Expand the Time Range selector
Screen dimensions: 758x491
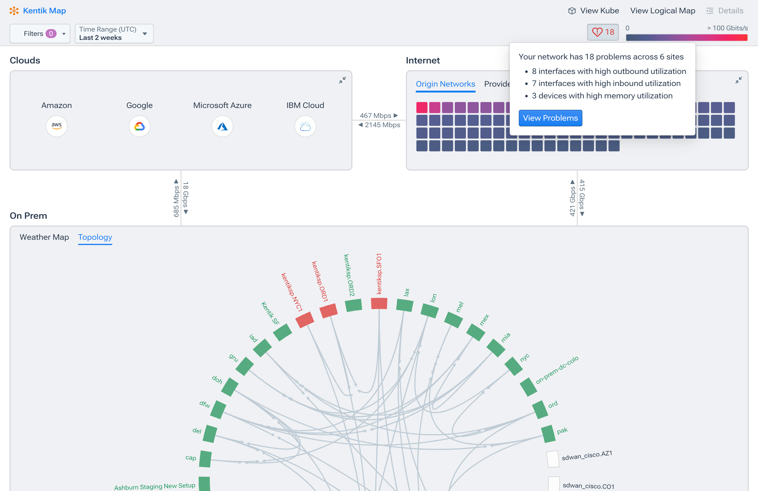tap(114, 33)
